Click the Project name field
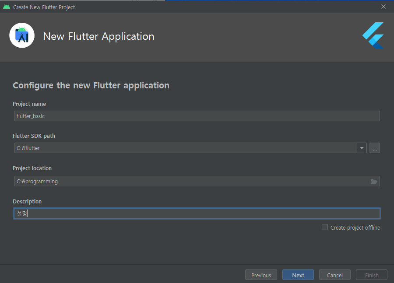 (197, 116)
